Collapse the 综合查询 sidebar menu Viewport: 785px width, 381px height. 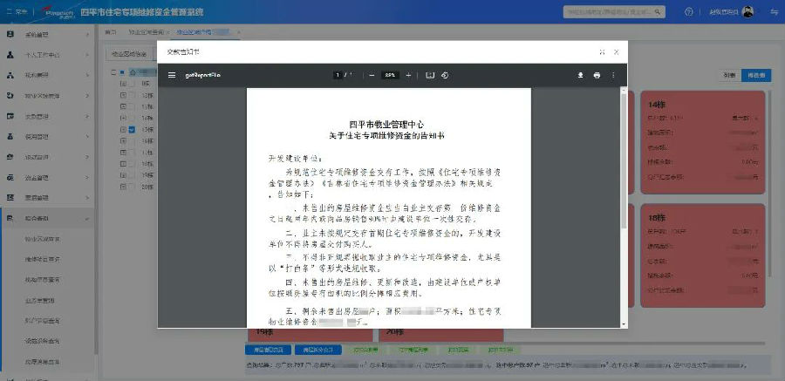tap(48, 218)
